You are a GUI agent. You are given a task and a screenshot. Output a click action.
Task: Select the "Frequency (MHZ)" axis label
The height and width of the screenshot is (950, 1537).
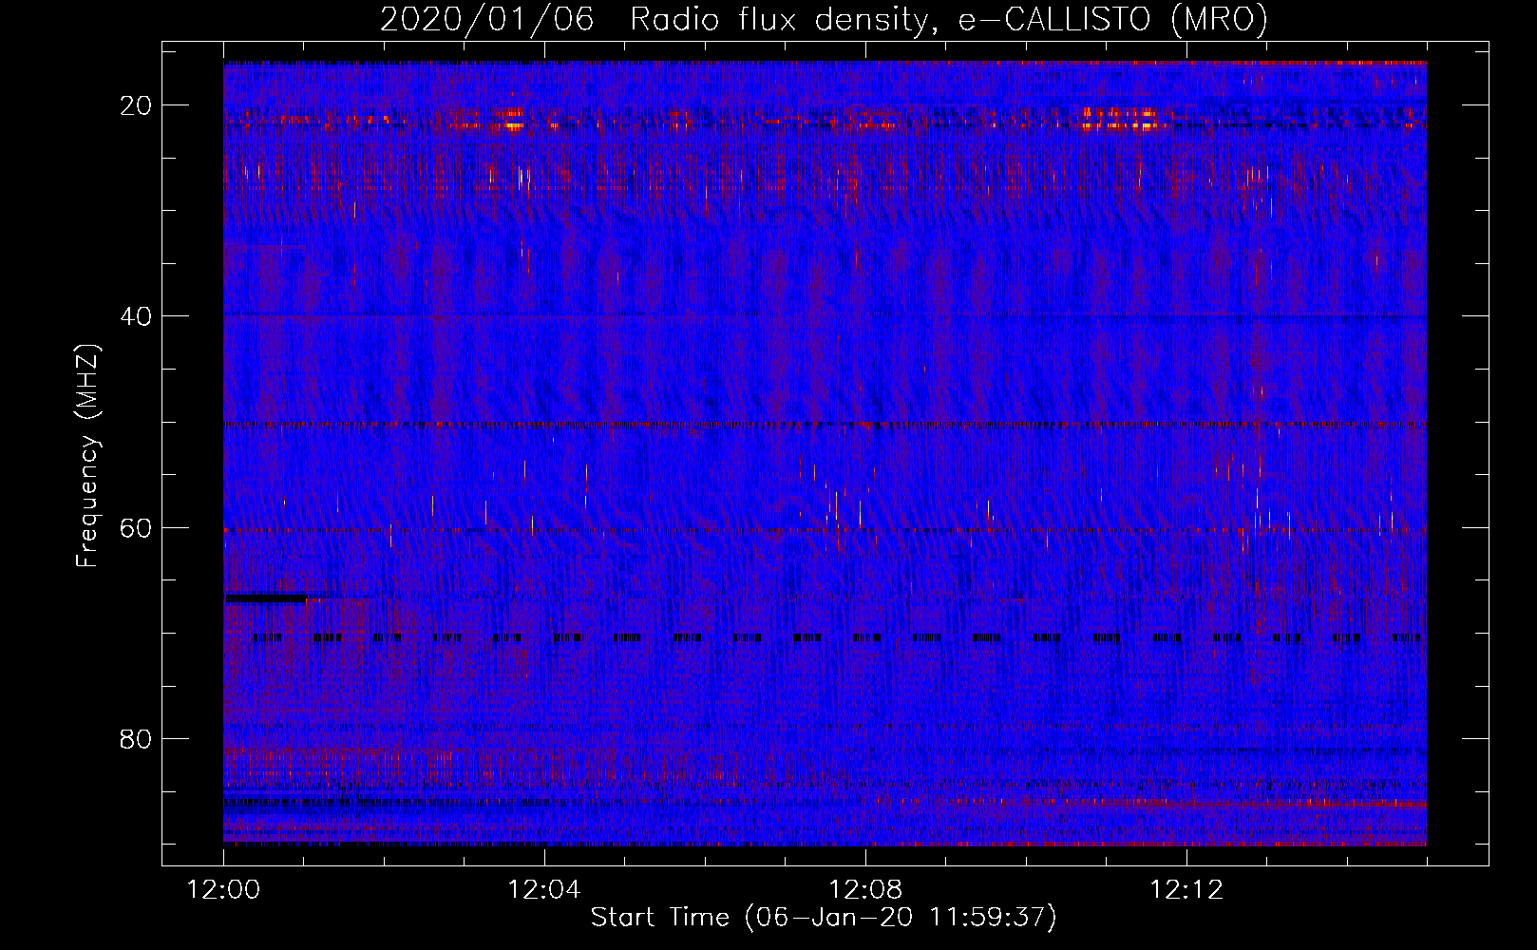tap(86, 455)
